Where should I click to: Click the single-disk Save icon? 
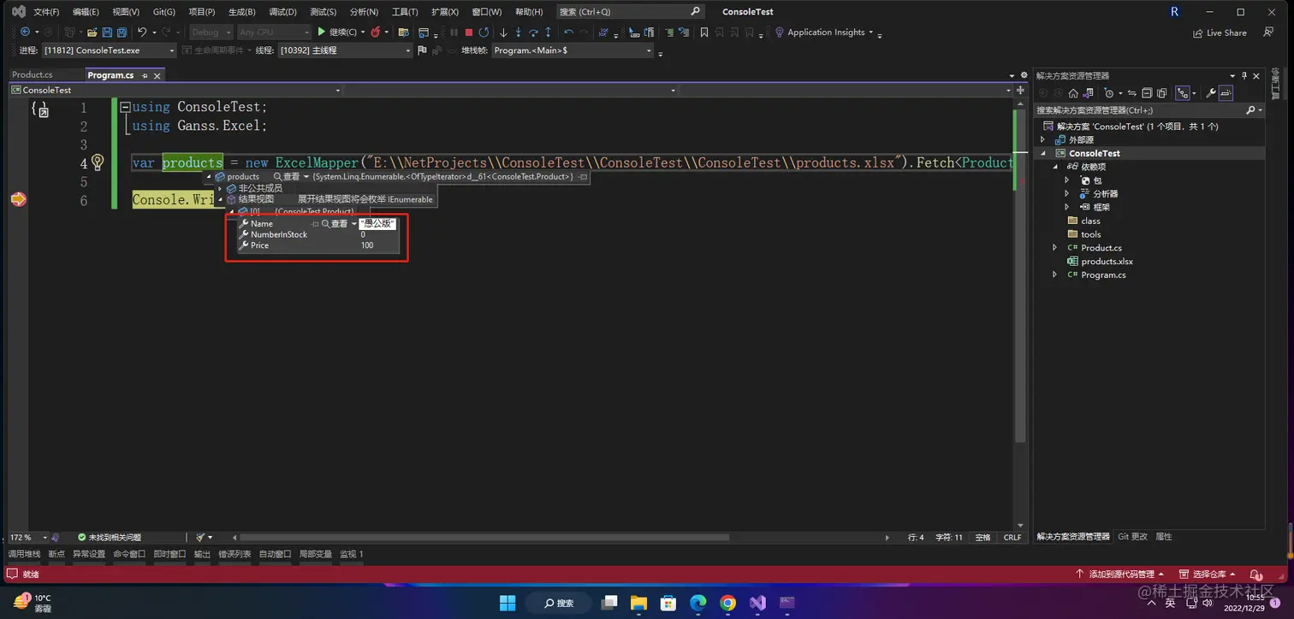pyautogui.click(x=108, y=32)
